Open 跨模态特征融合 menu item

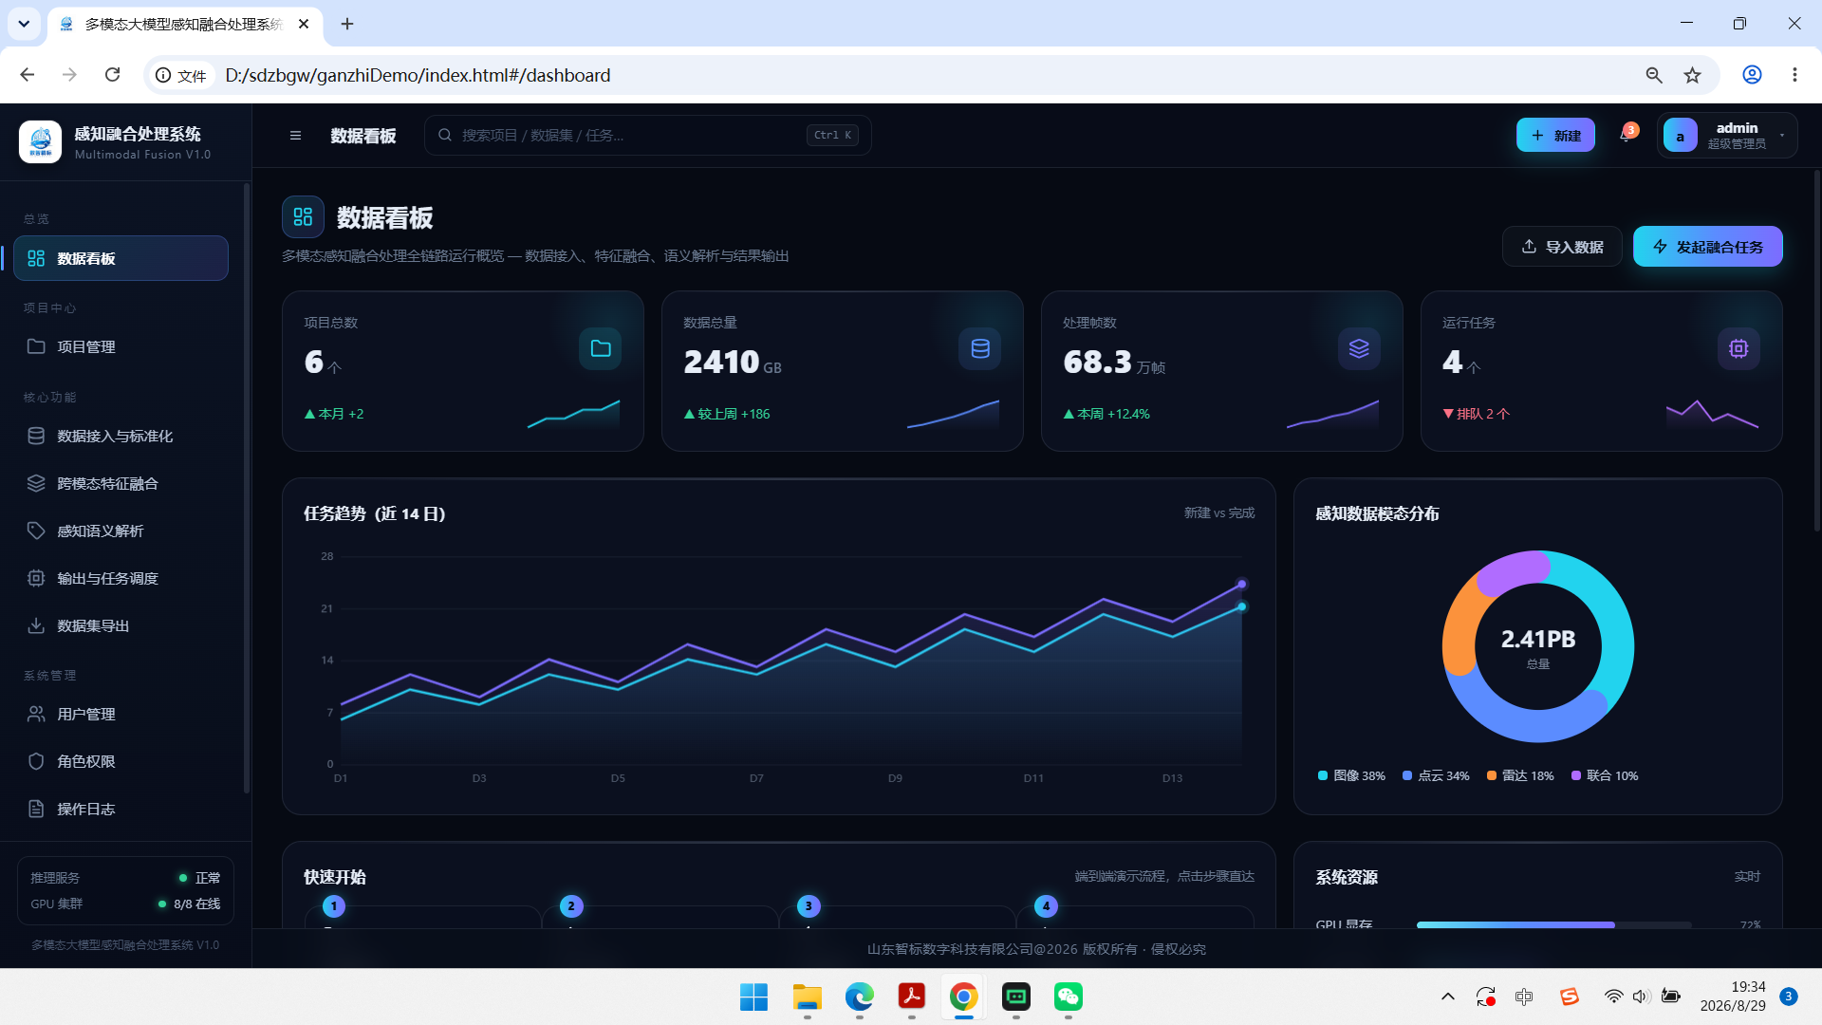point(121,483)
